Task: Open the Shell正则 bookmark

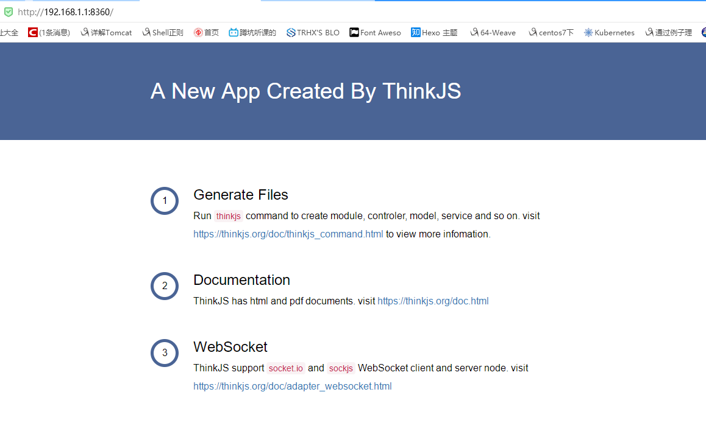Action: (163, 33)
